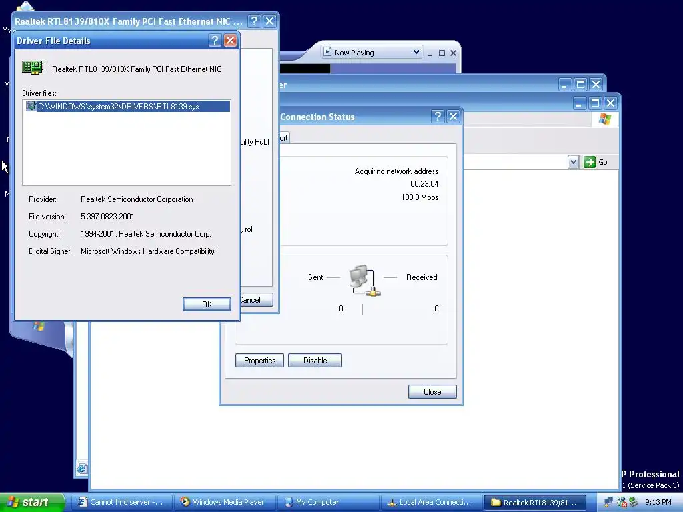This screenshot has width=683, height=512.
Task: Click help button in Realtek NIC properties titlebar
Action: [x=254, y=21]
